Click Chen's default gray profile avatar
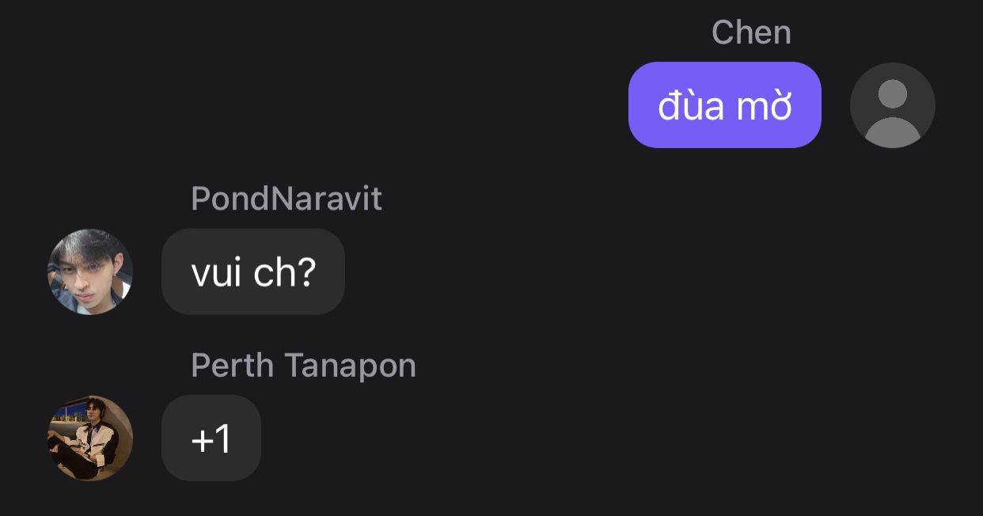983x516 pixels. click(x=892, y=105)
